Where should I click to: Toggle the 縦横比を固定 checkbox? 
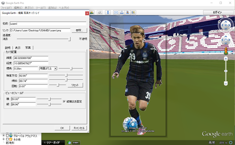click(64, 101)
